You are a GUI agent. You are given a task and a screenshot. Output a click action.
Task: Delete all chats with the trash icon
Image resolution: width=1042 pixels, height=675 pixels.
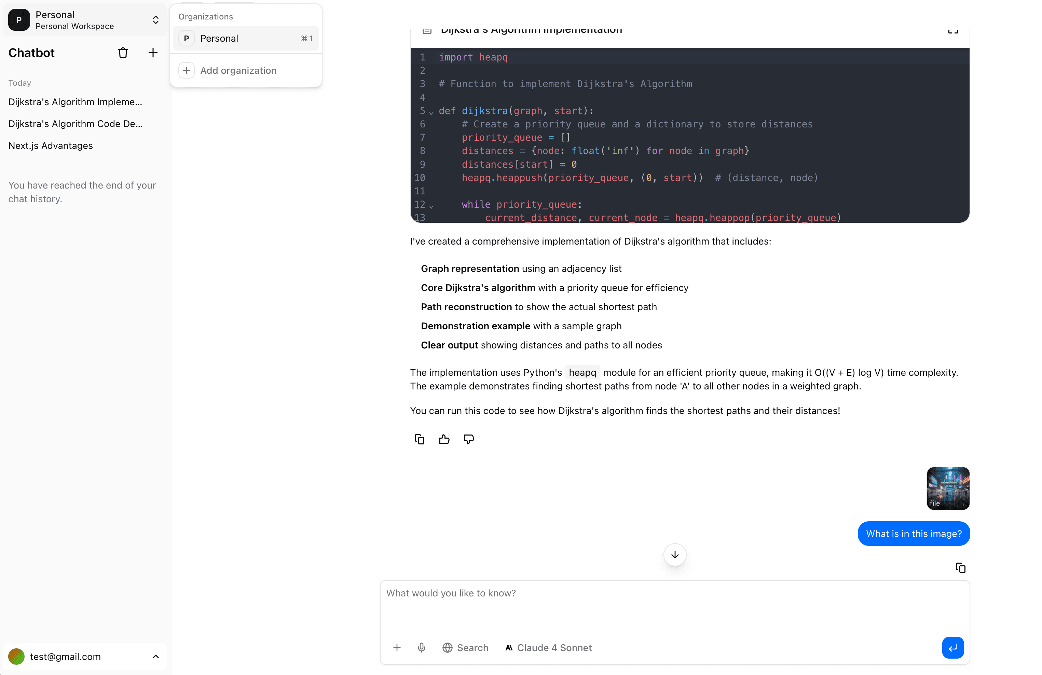click(123, 53)
